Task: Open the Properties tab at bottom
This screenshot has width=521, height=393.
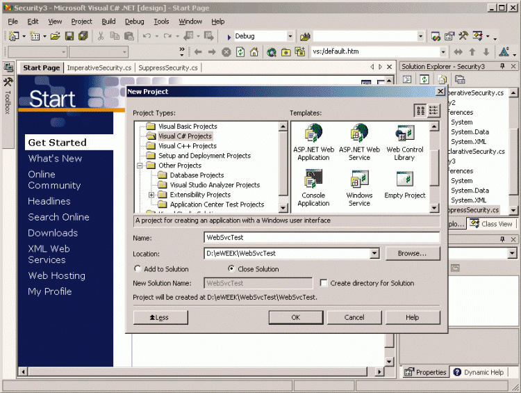Action: point(425,372)
